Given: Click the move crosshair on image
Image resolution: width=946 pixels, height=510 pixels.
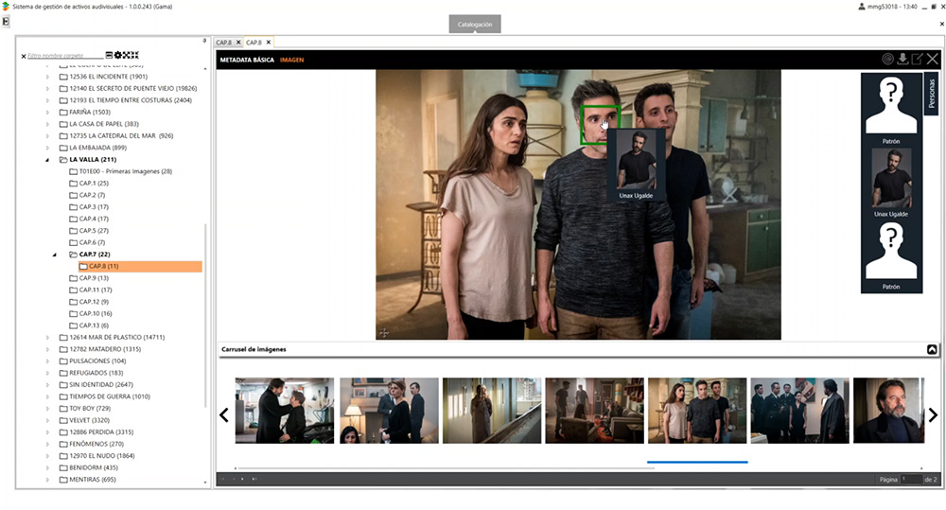Looking at the screenshot, I should (x=384, y=332).
